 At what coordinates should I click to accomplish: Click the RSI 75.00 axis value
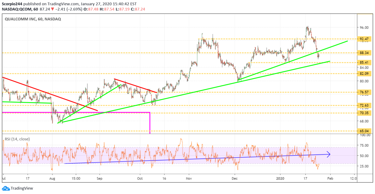tap(364, 145)
